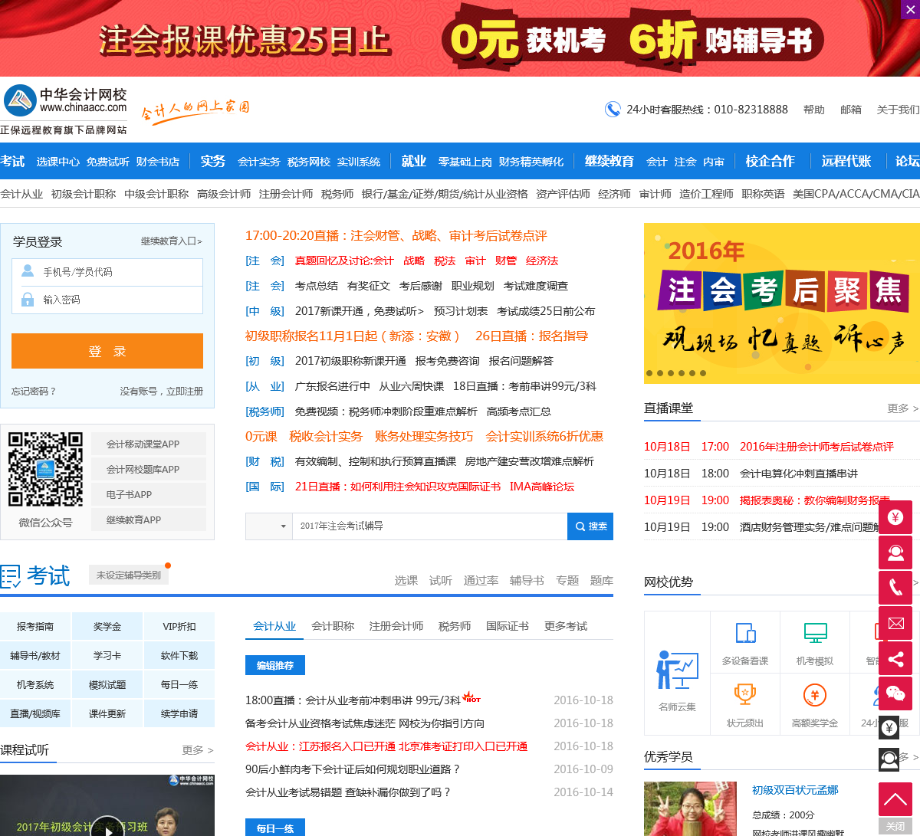The height and width of the screenshot is (836, 920).
Task: Click the 机考模拟 monitor icon
Action: 815,633
